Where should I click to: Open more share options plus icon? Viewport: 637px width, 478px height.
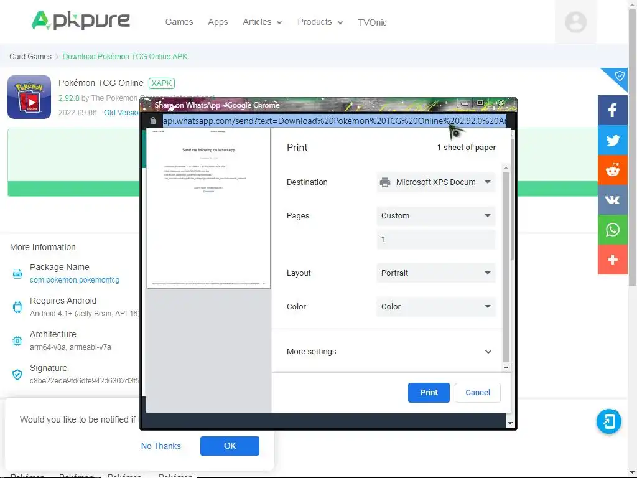coord(612,260)
